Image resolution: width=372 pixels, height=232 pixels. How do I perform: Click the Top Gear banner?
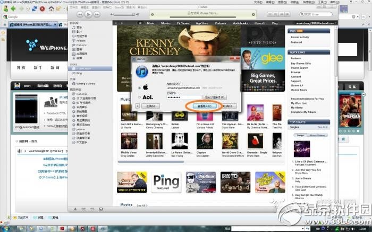[x=201, y=182]
